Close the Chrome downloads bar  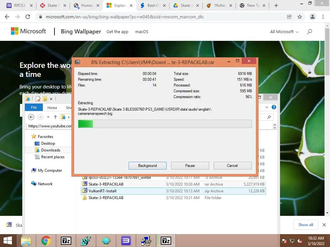(324, 225)
